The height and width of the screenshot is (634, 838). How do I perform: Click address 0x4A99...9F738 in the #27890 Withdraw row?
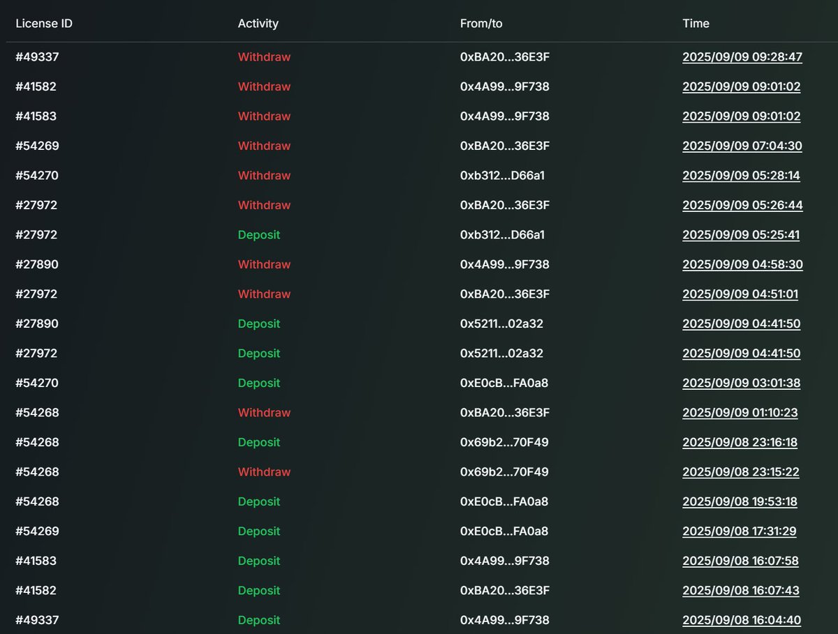click(x=505, y=264)
